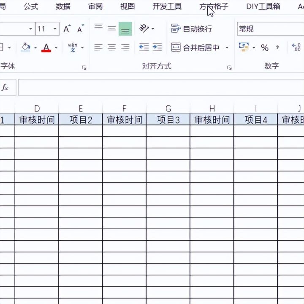Switch to the 视图 tab
Screen dimensions: 304x304
(128, 7)
